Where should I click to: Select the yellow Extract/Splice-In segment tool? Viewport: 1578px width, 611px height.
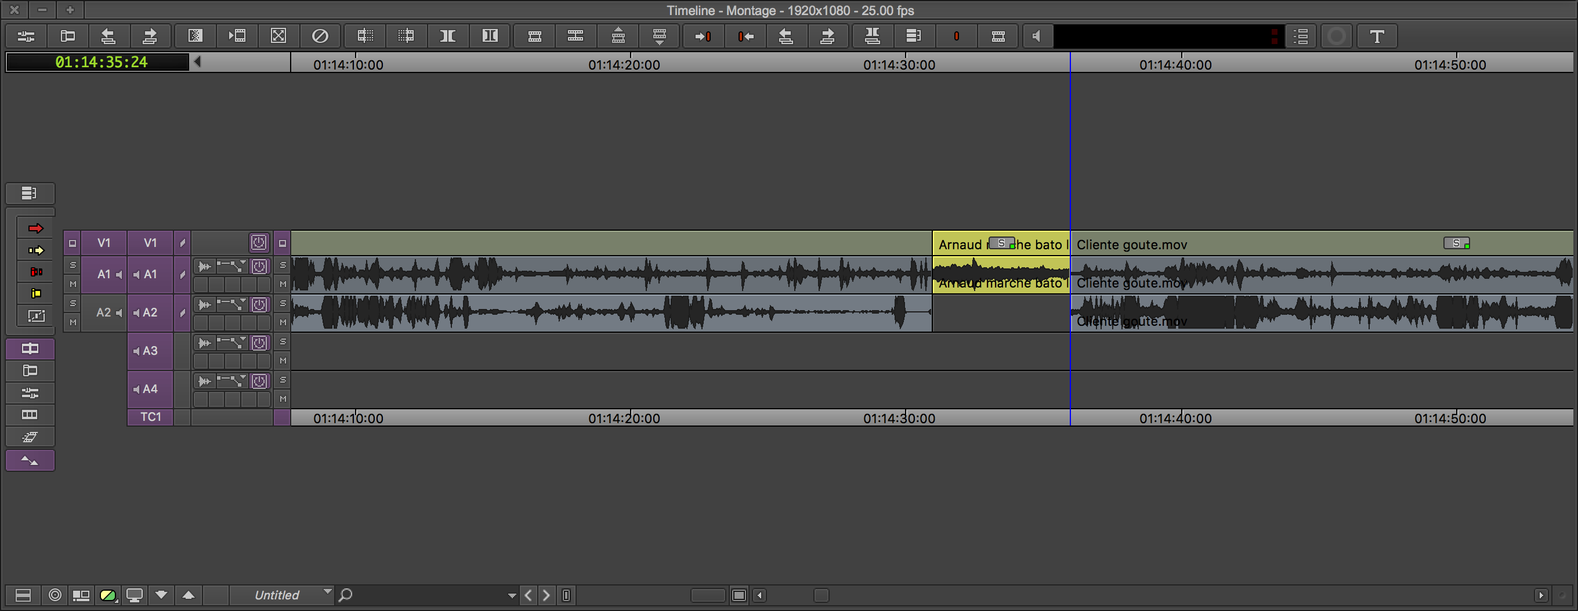pyautogui.click(x=35, y=250)
